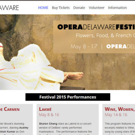The image size is (135, 135).
Task: Open the Lakmé performance title
Action: coord(45,109)
